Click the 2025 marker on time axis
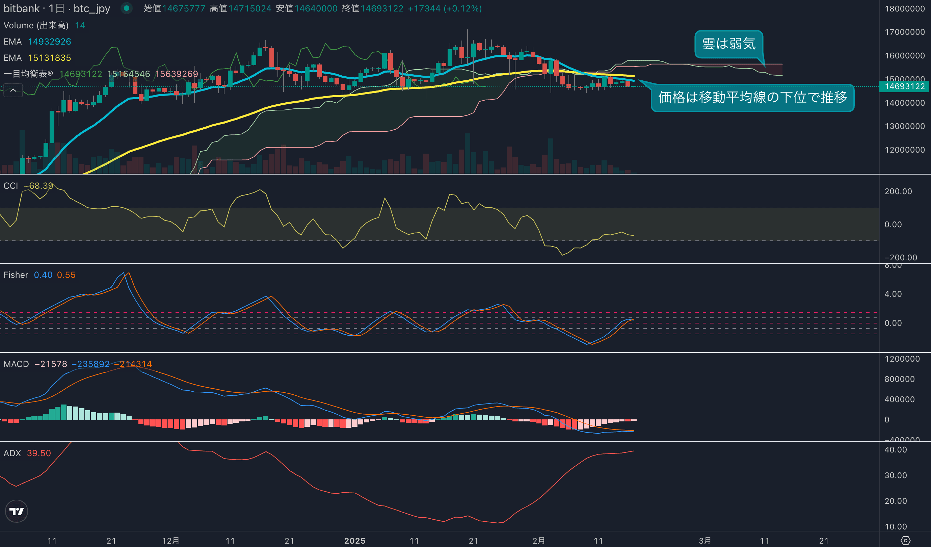 pyautogui.click(x=355, y=541)
